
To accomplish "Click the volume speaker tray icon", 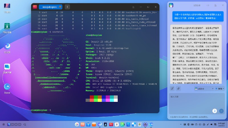I will tap(211, 124).
